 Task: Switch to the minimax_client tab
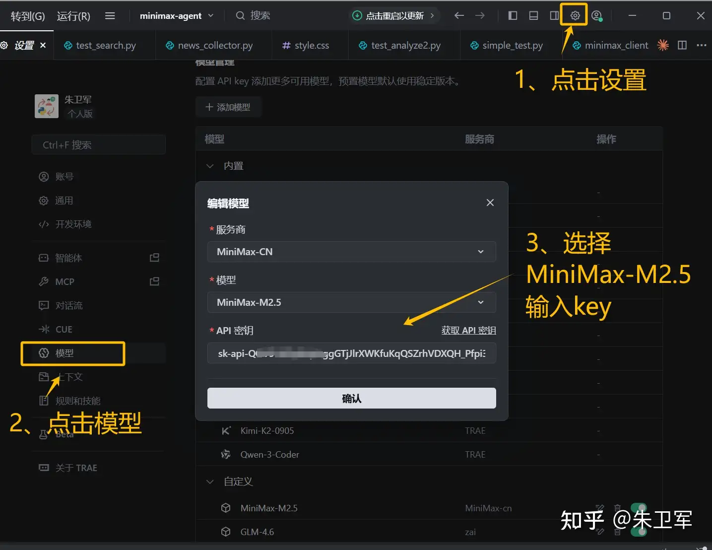[x=611, y=45]
